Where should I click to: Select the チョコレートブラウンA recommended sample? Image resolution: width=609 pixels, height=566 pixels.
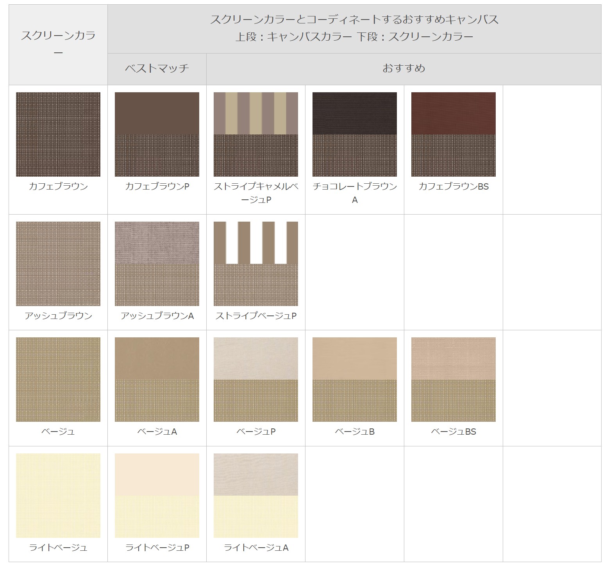click(x=354, y=135)
